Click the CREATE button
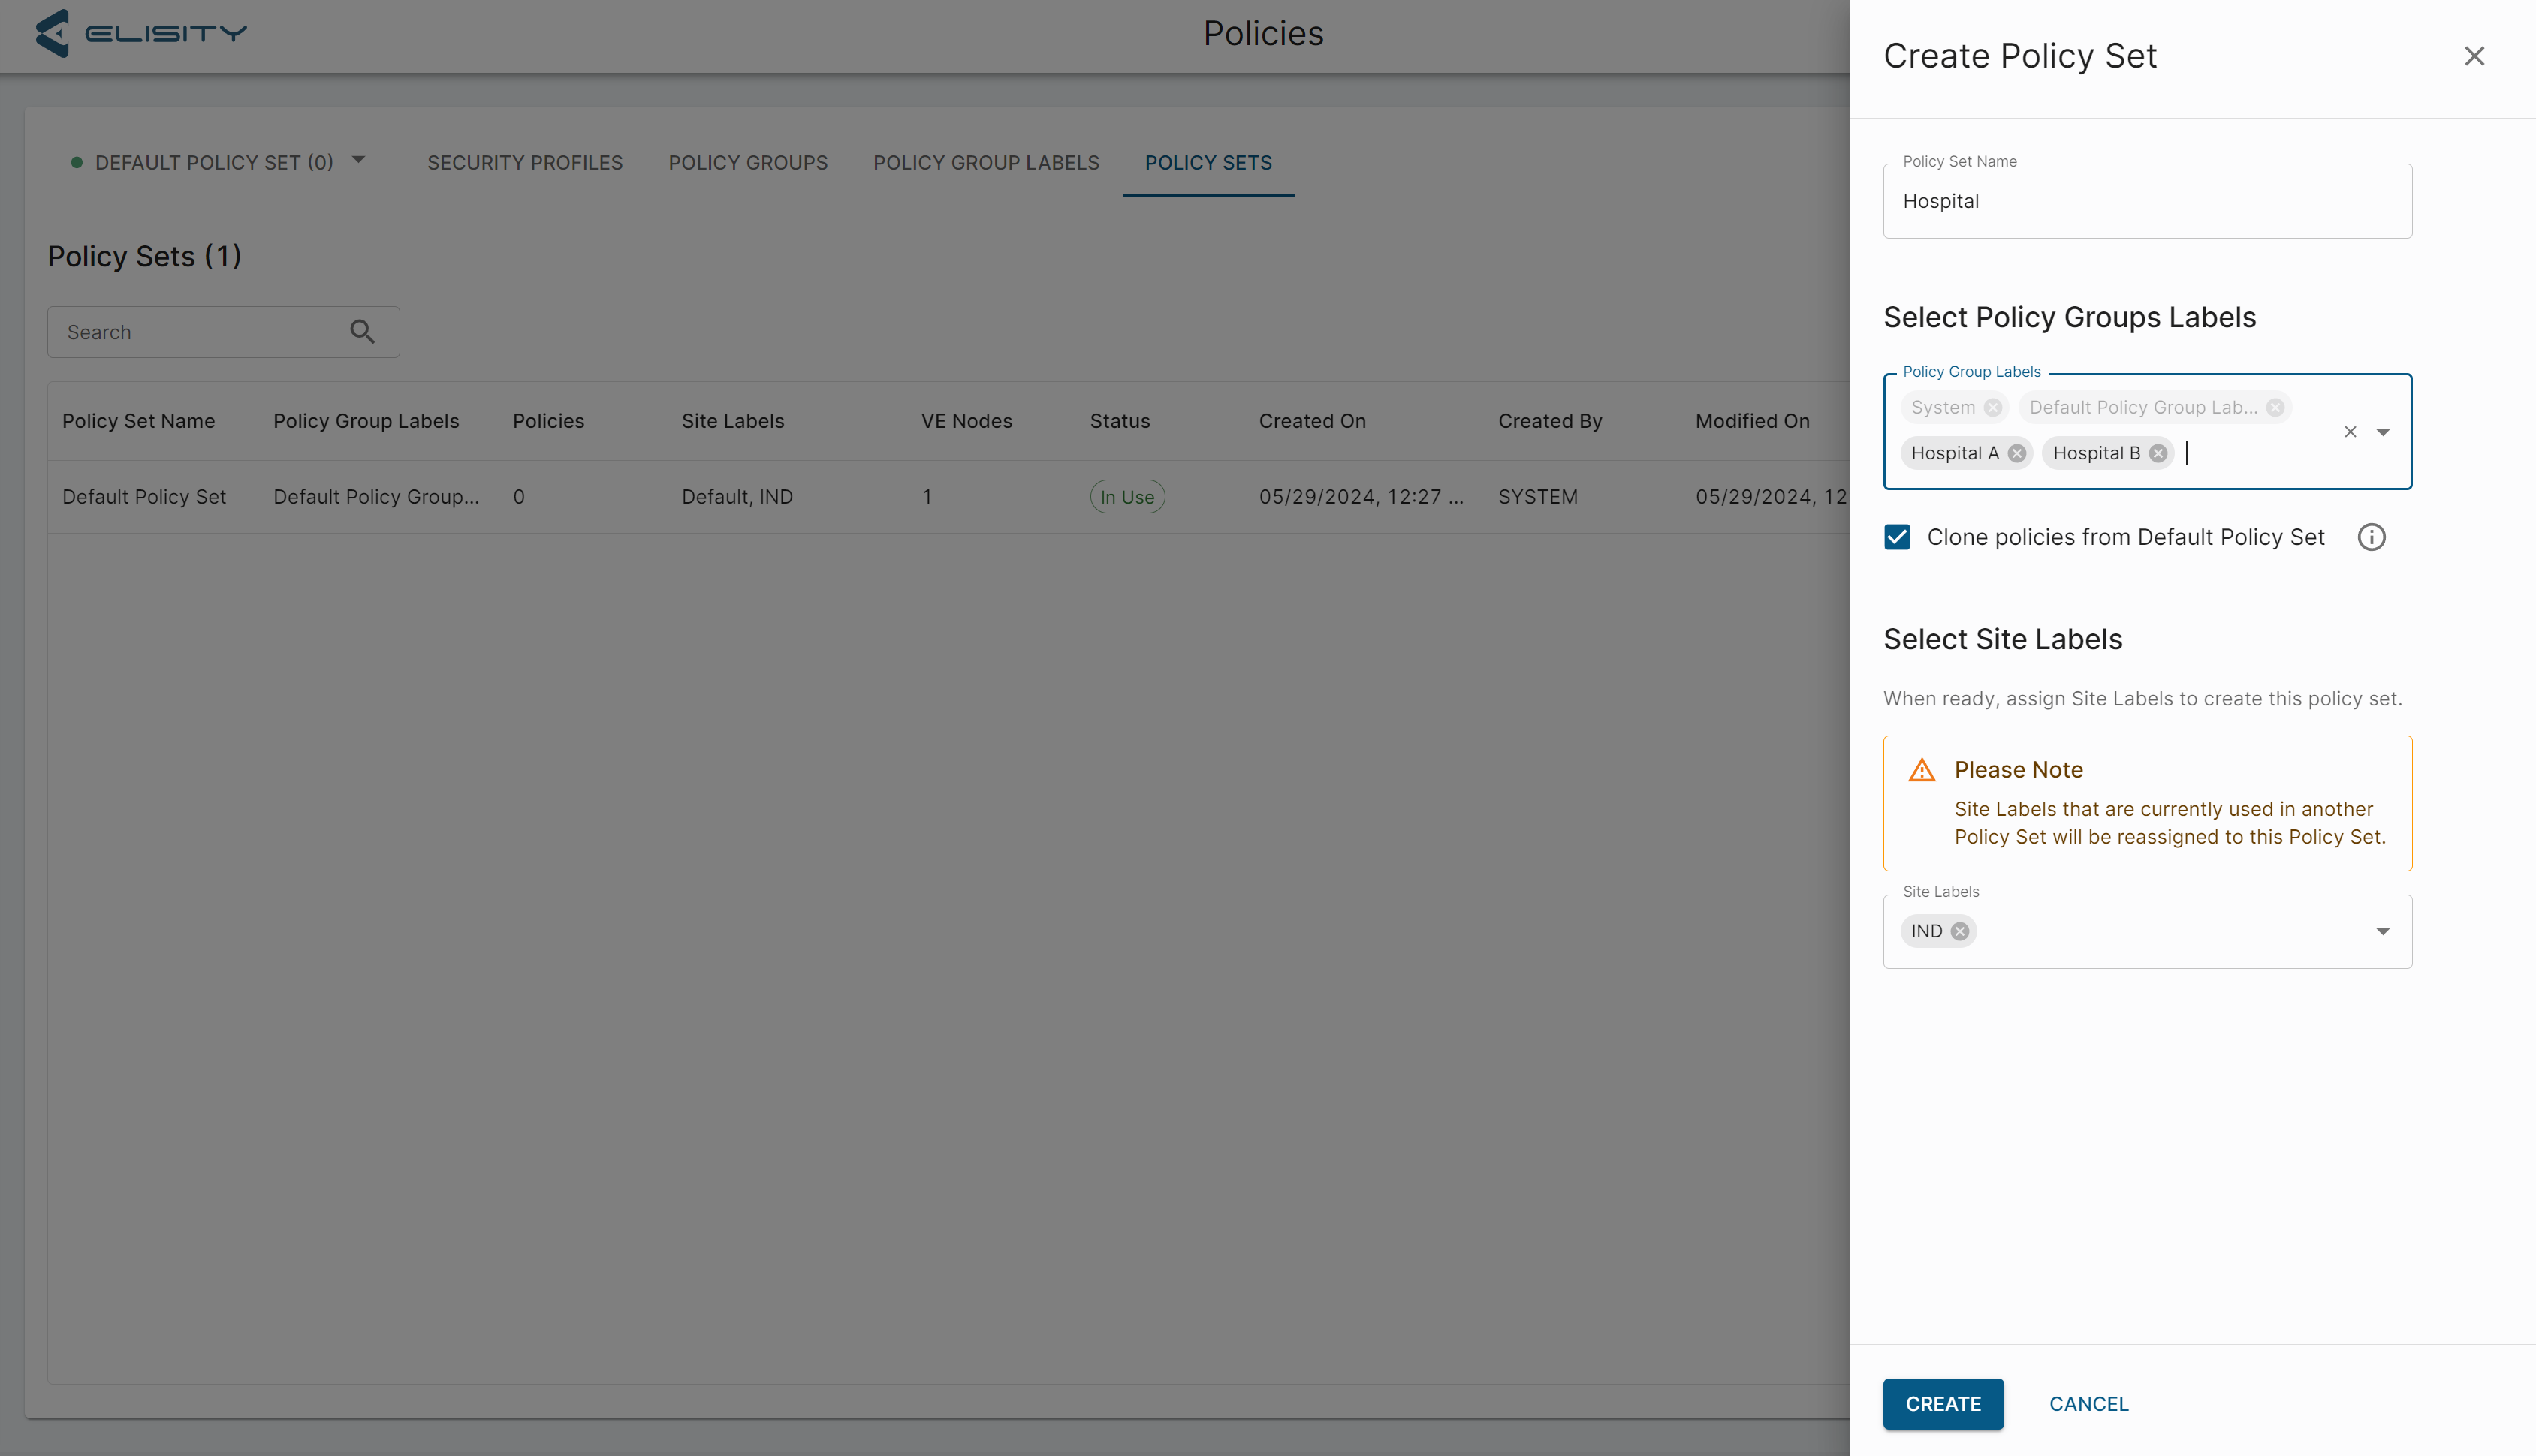2536x1456 pixels. [x=1943, y=1404]
